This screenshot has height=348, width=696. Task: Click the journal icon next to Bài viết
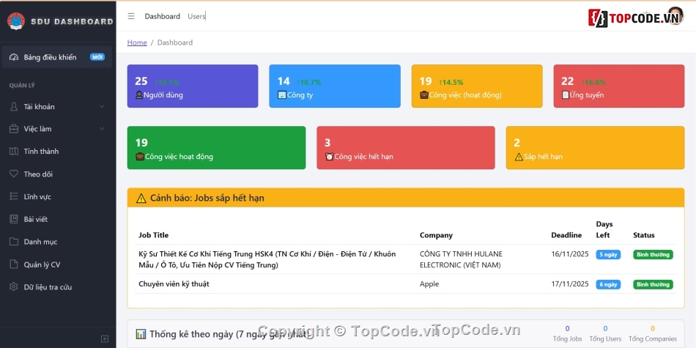tap(14, 219)
